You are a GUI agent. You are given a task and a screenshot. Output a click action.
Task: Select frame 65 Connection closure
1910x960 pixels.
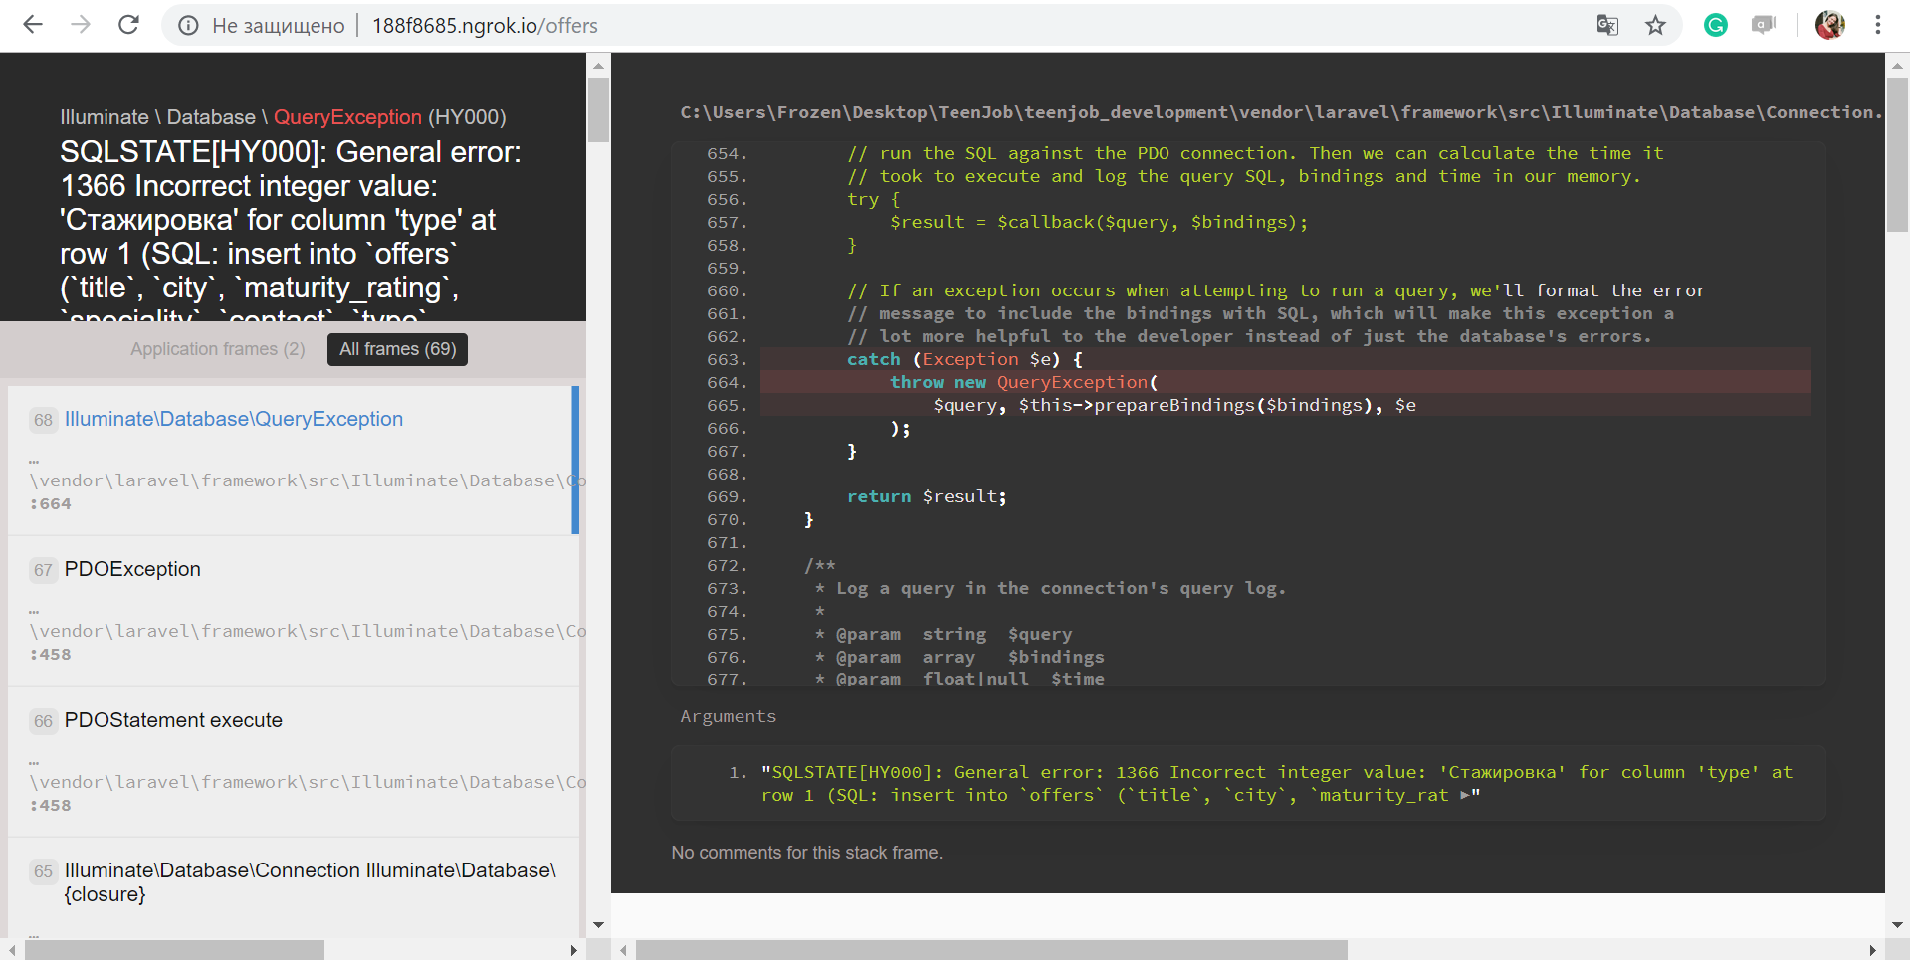click(294, 887)
